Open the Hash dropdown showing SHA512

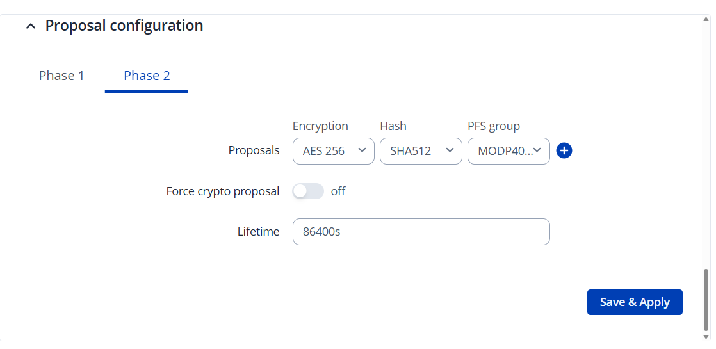pos(421,151)
